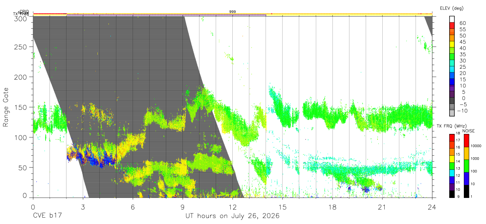
Task: Pick the yellow segment of the ELEV color bar
Action: point(452,45)
